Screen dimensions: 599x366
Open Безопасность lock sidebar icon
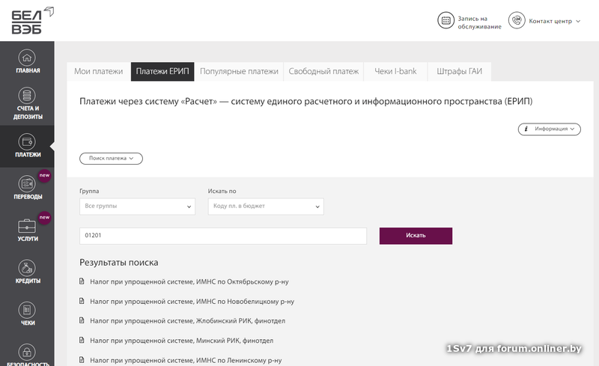tap(27, 352)
